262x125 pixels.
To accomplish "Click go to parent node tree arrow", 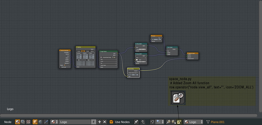I will click(143, 122).
